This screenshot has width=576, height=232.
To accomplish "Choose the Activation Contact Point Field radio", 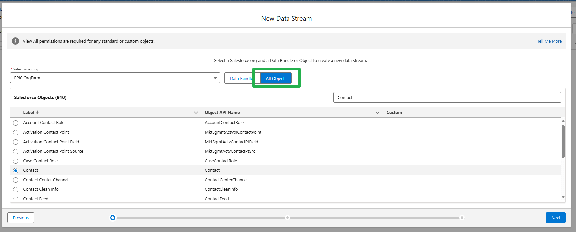I will [16, 142].
